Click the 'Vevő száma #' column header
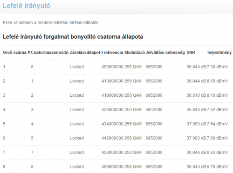This screenshot has height=173, width=233. 16,53
